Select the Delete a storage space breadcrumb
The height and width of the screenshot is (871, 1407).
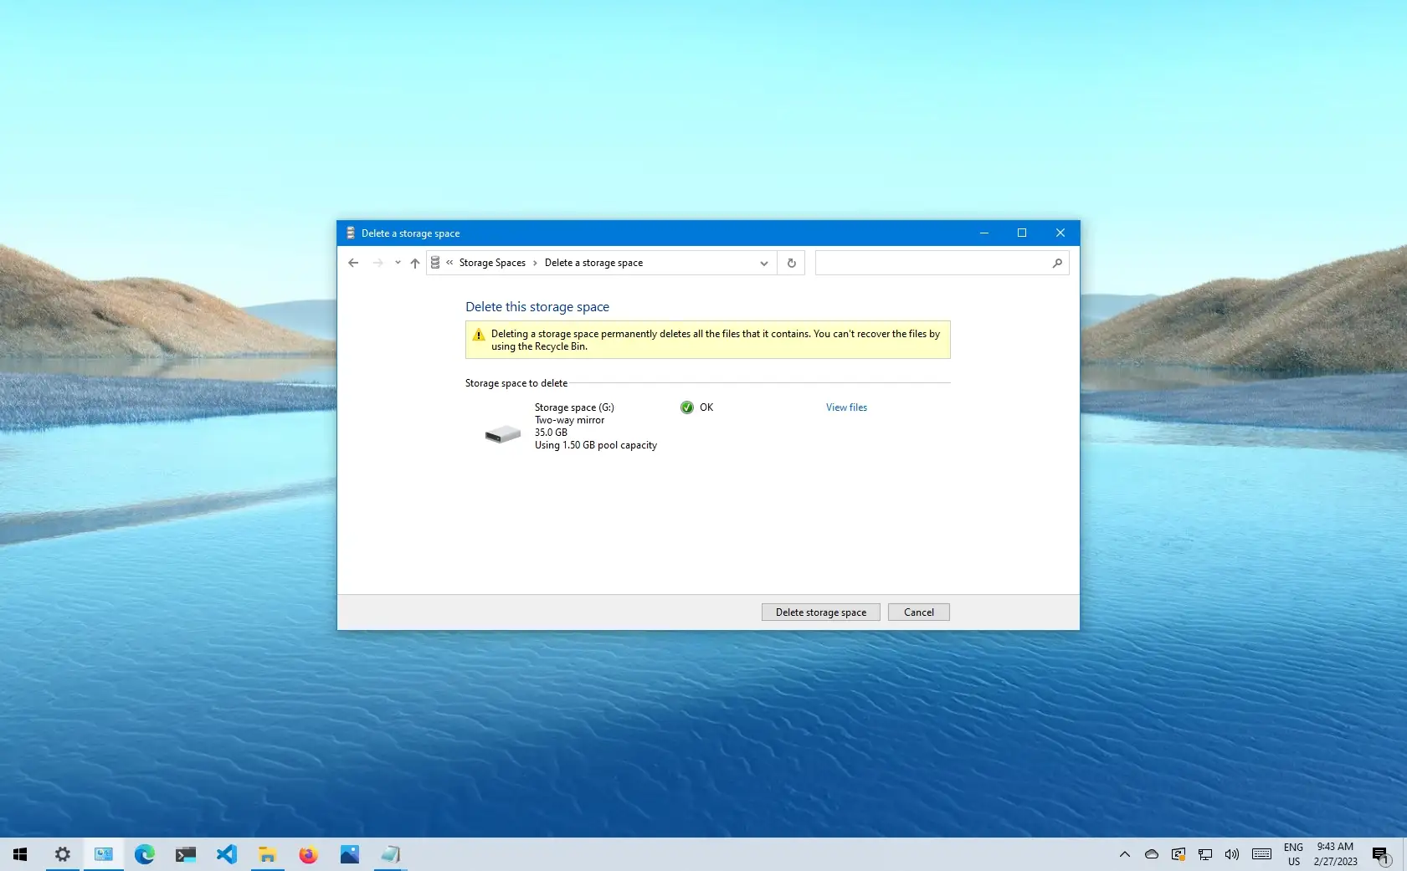(x=593, y=262)
